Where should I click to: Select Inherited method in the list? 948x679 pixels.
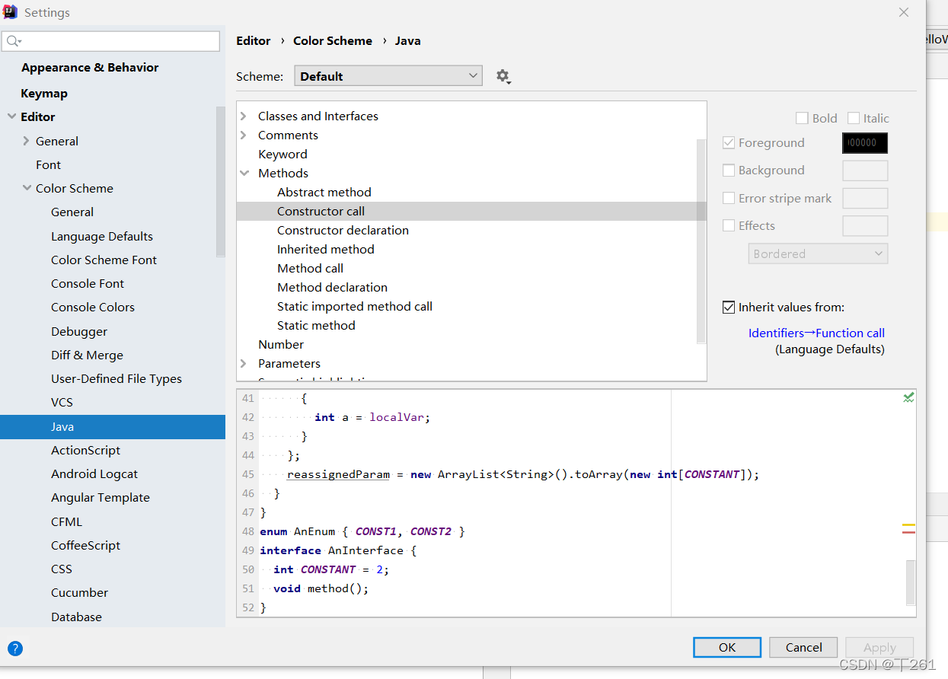[326, 249]
